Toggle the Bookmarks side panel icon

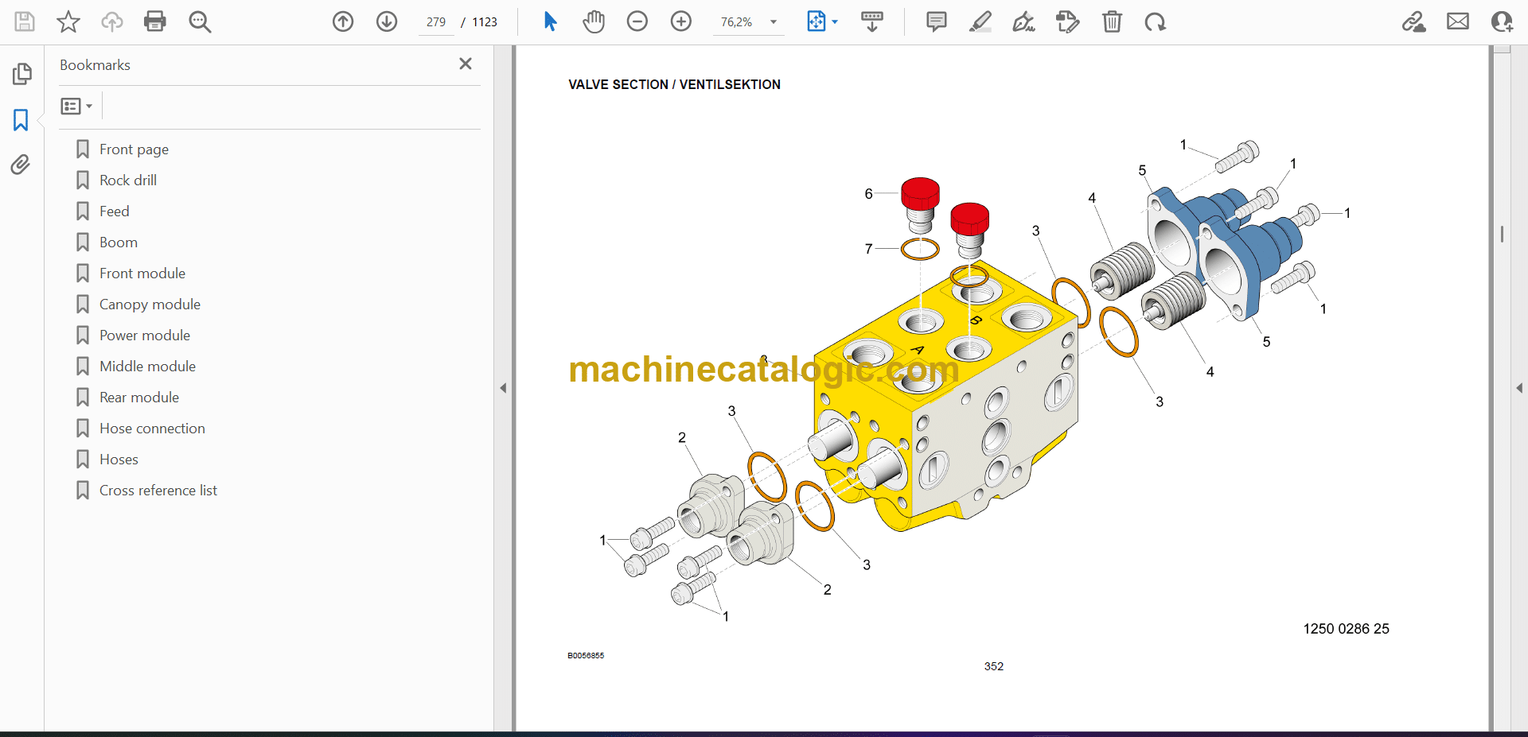21,120
